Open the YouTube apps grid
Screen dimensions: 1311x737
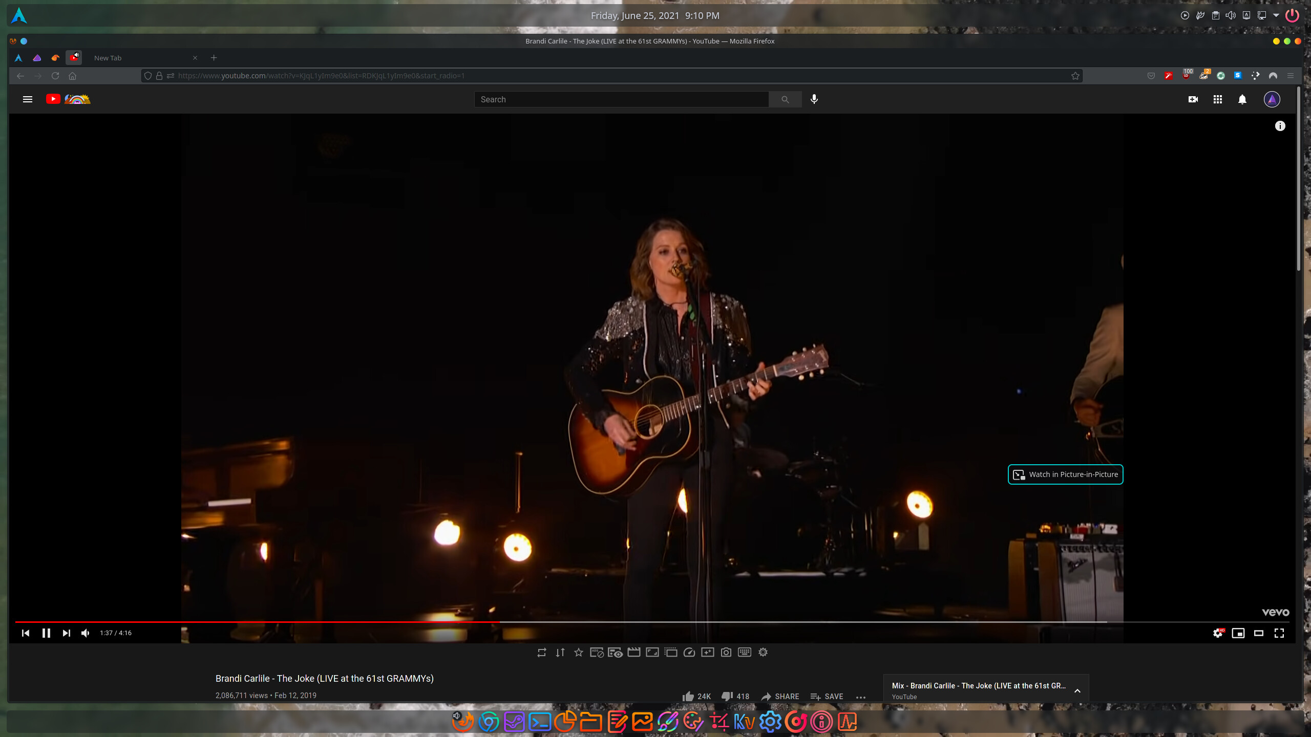[x=1218, y=99]
